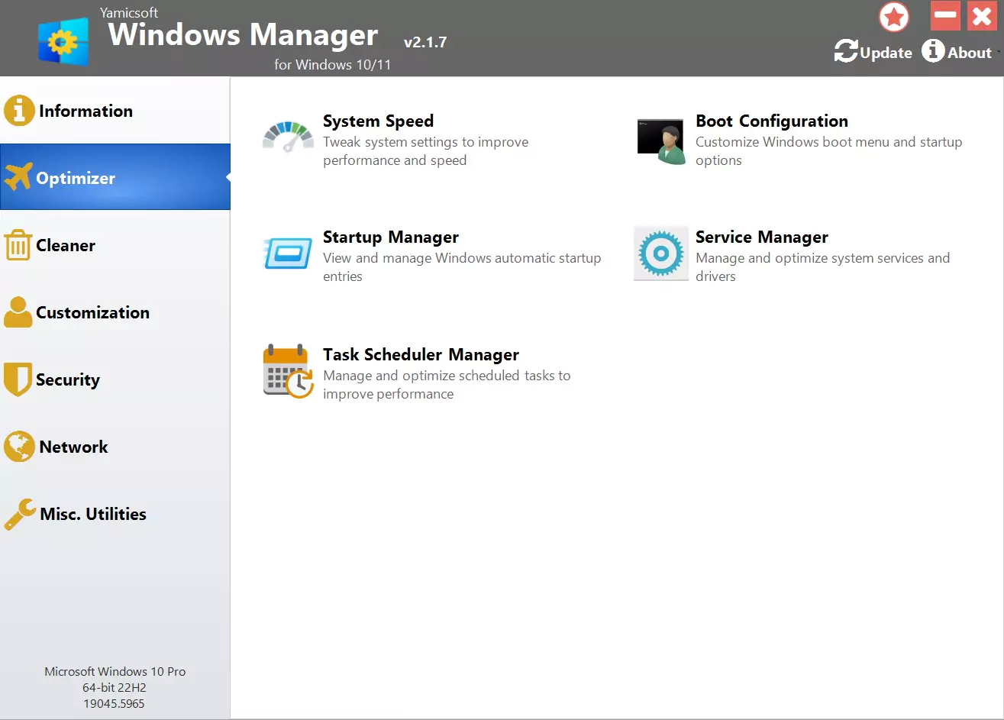The width and height of the screenshot is (1004, 720).
Task: Click the Service Manager gear icon
Action: click(661, 253)
